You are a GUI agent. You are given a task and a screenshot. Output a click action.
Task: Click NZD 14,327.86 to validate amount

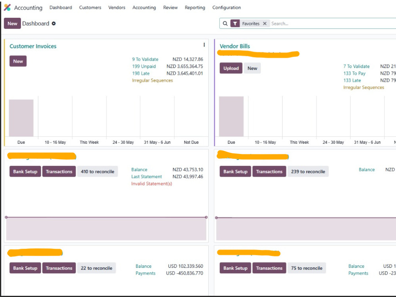pyautogui.click(x=188, y=59)
